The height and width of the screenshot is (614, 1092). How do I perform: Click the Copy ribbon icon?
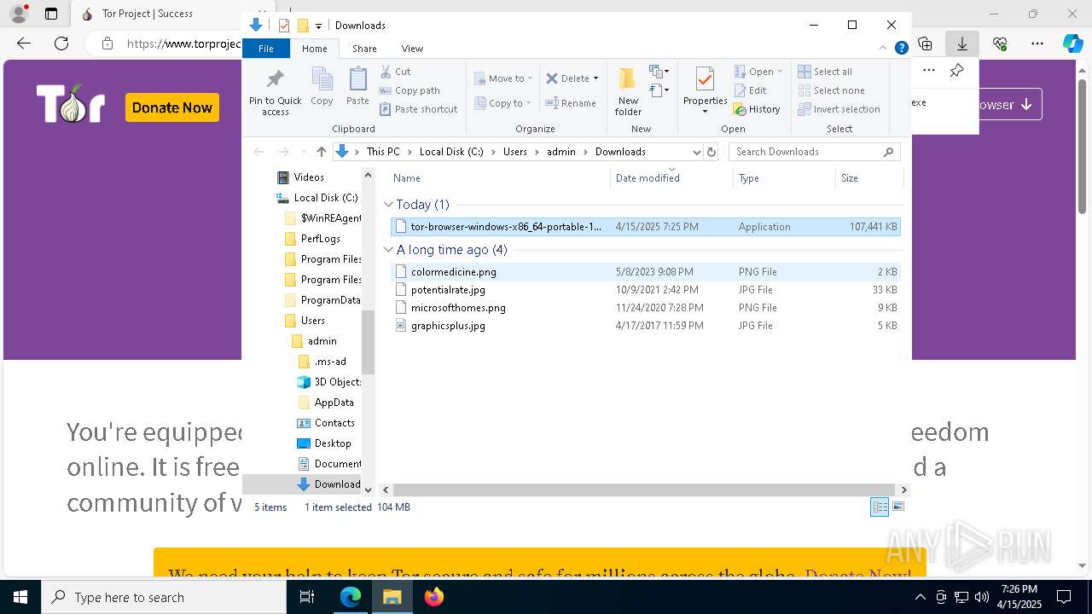click(322, 88)
